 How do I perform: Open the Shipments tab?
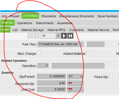pos(49,16)
